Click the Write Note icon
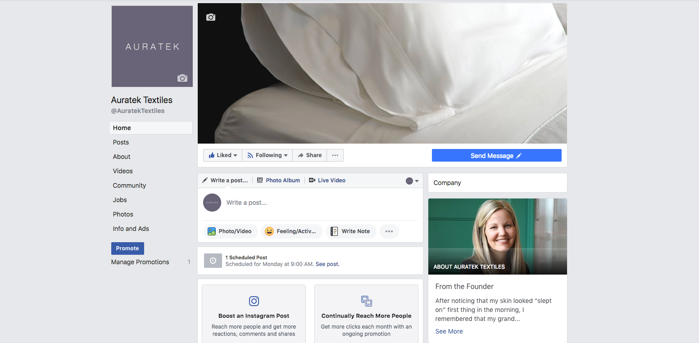699x343 pixels. (x=334, y=231)
